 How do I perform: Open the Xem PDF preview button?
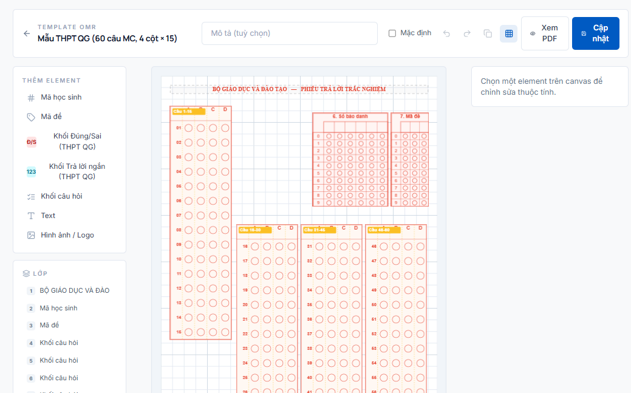(545, 33)
